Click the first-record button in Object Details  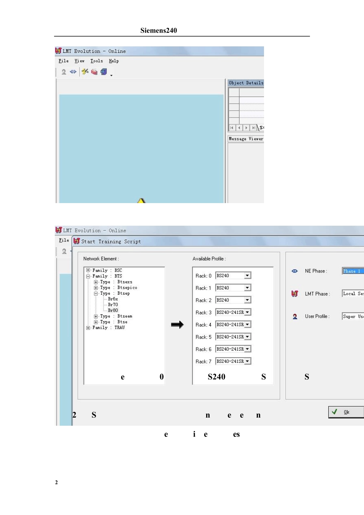[x=232, y=128]
